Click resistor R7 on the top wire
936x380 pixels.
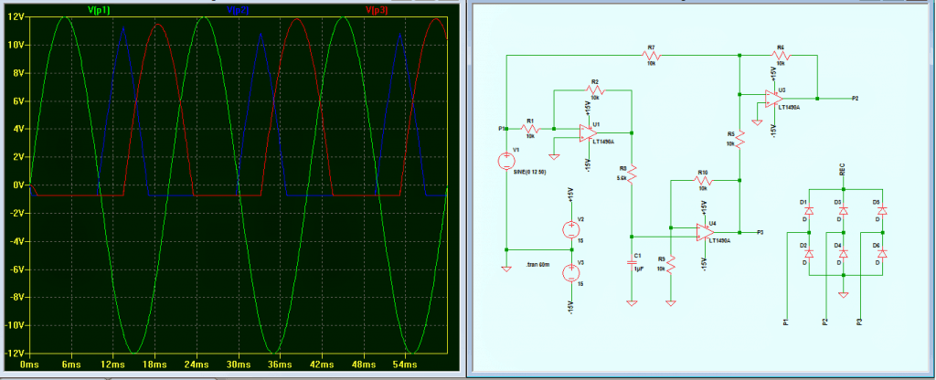tap(652, 56)
